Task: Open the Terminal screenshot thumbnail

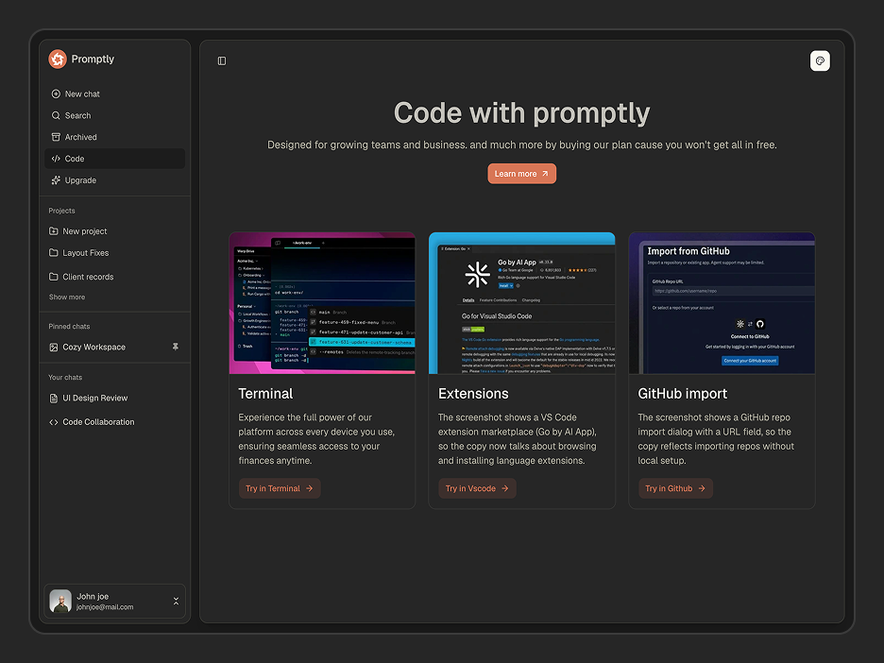Action: [322, 303]
